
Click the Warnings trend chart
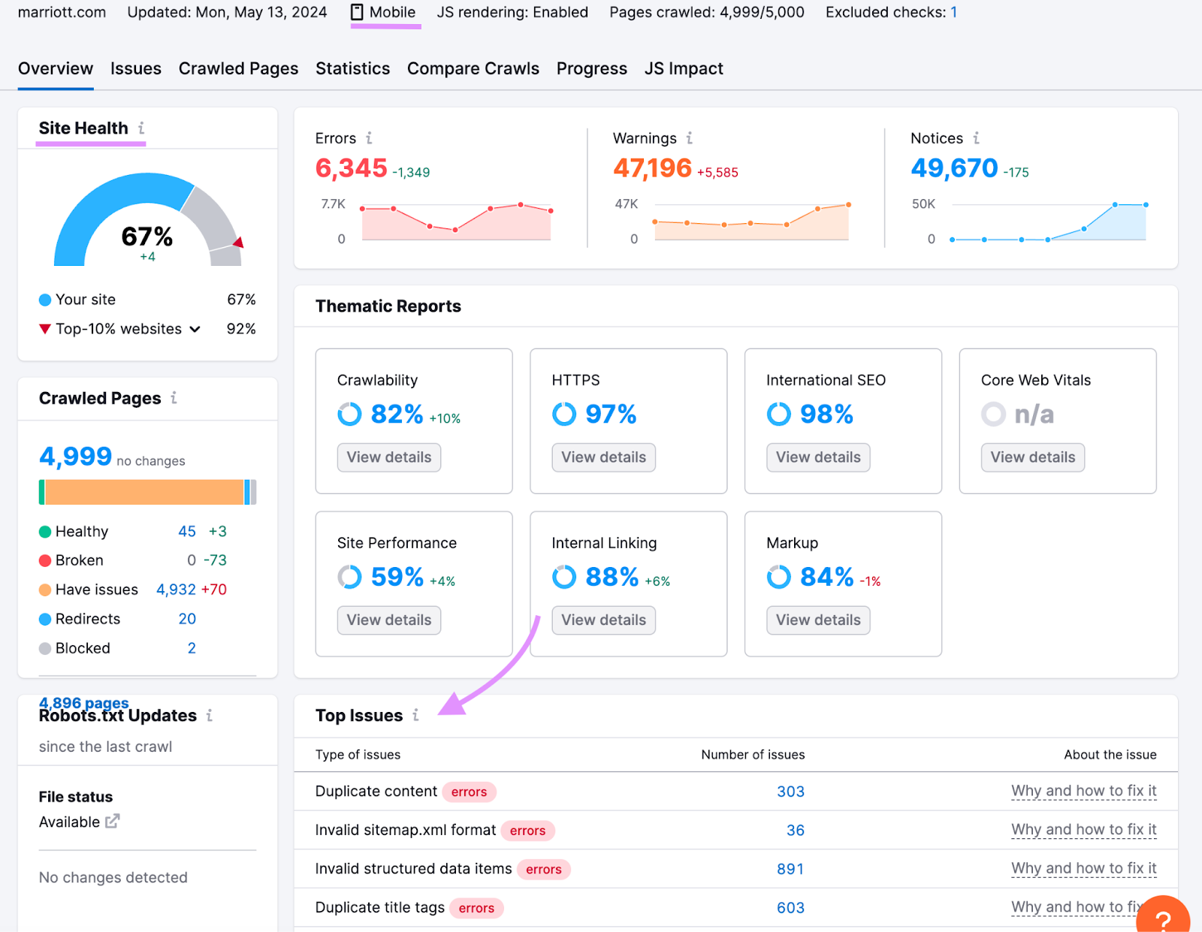[751, 221]
